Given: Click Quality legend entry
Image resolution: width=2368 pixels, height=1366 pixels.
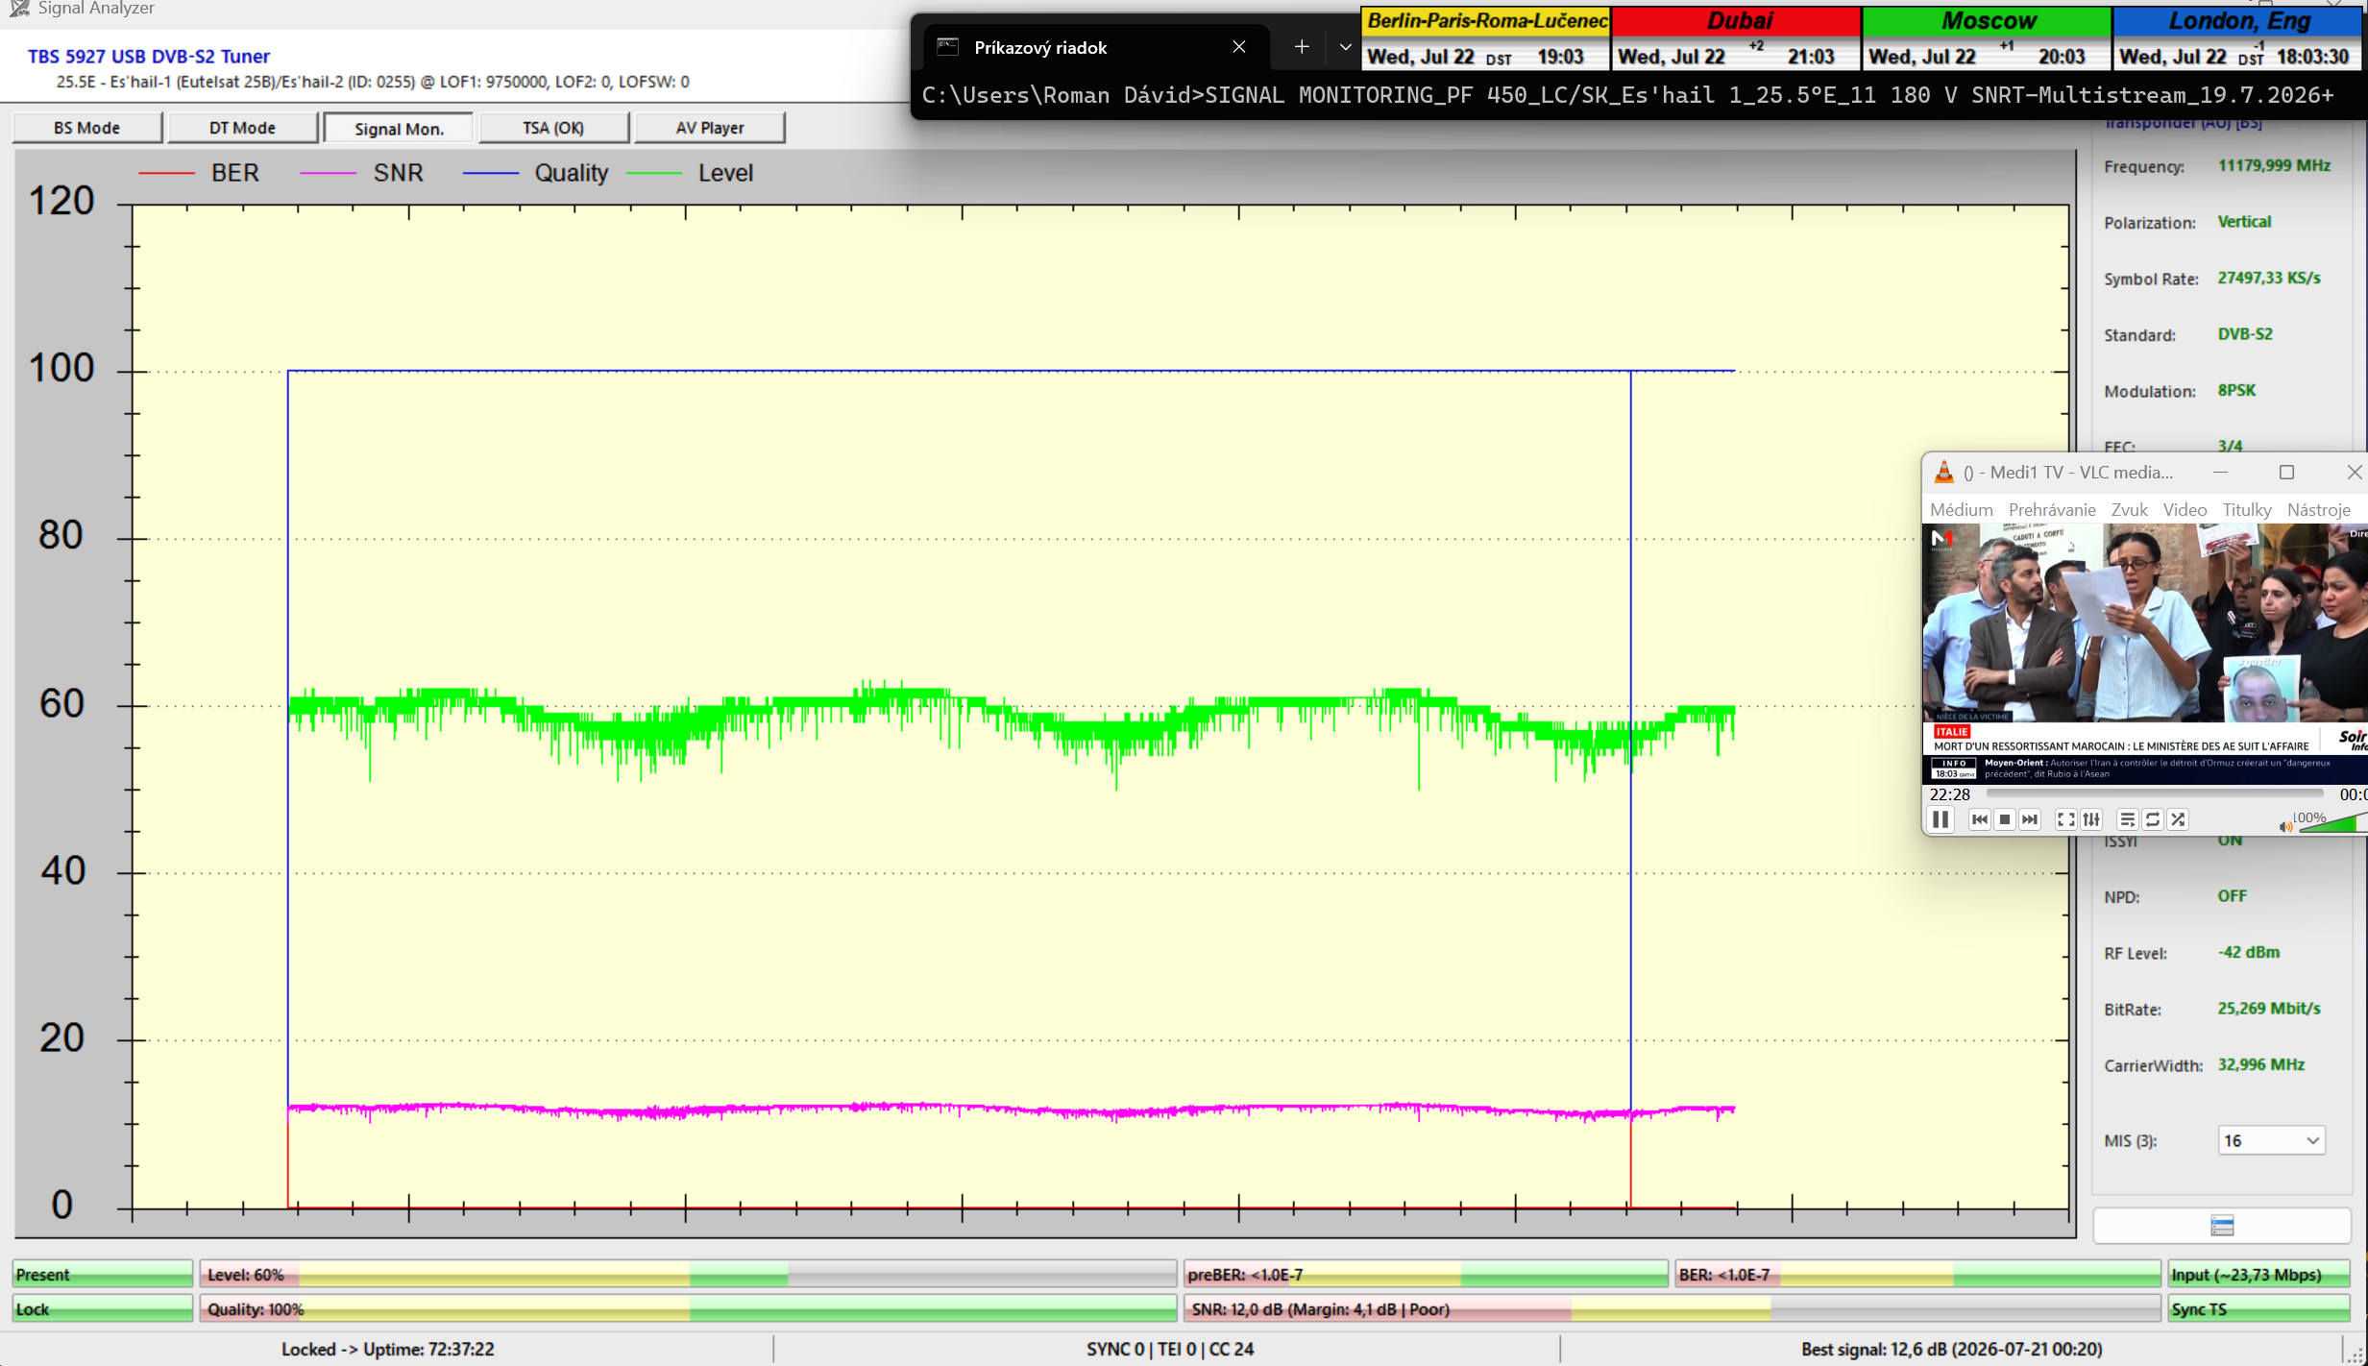Looking at the screenshot, I should click(x=535, y=173).
